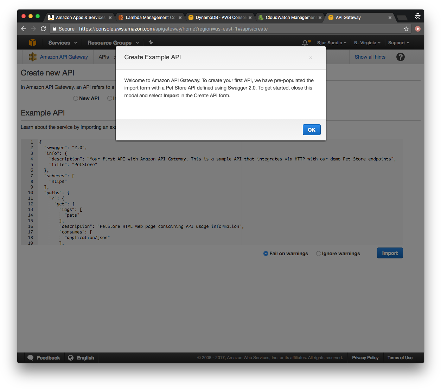Open the Support dropdown menu
Image resolution: width=441 pixels, height=389 pixels.
tap(398, 42)
